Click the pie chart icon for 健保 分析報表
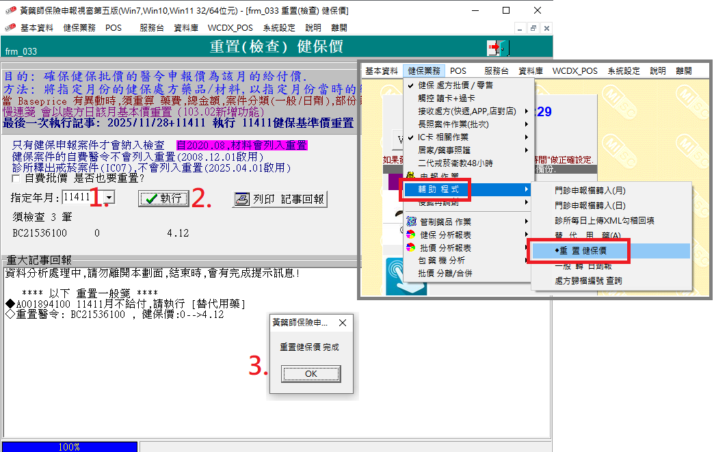Viewport: 714px width, 452px height. [410, 235]
